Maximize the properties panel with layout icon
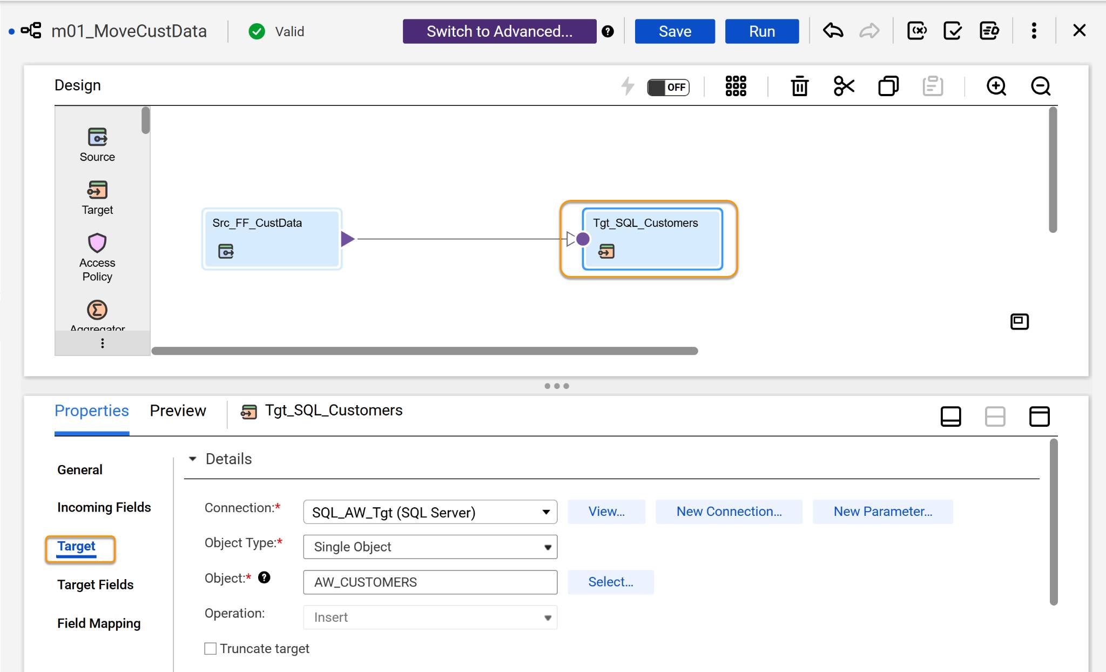 1039,416
